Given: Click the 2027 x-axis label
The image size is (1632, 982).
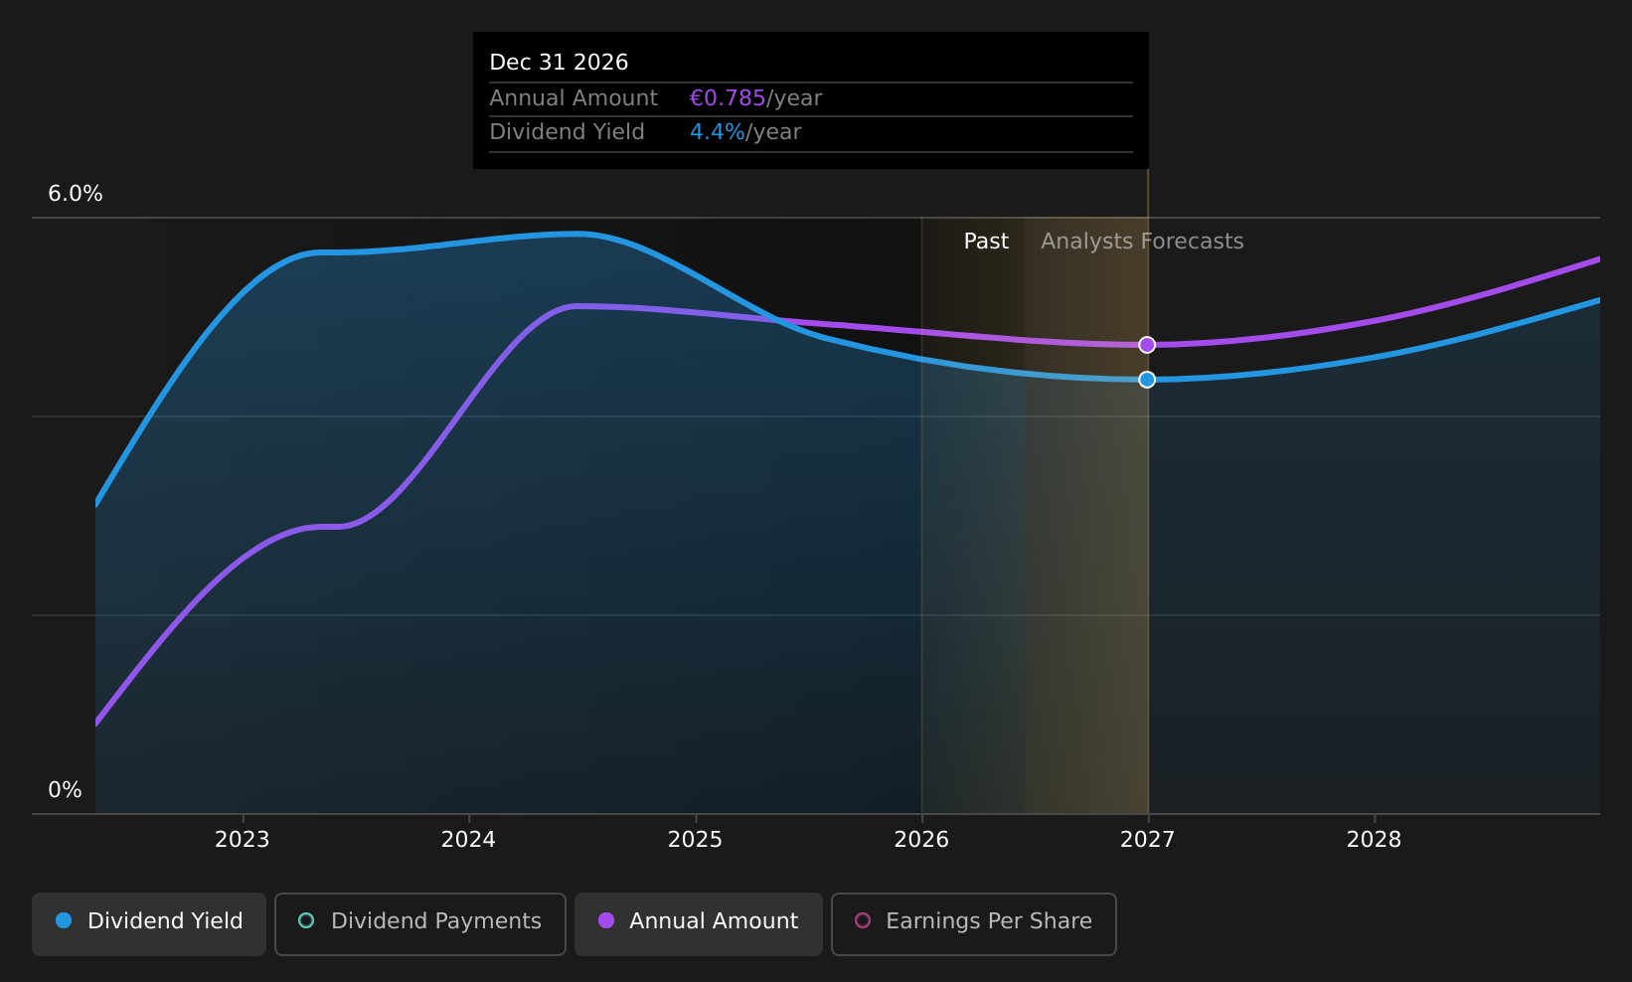Looking at the screenshot, I should point(1147,840).
